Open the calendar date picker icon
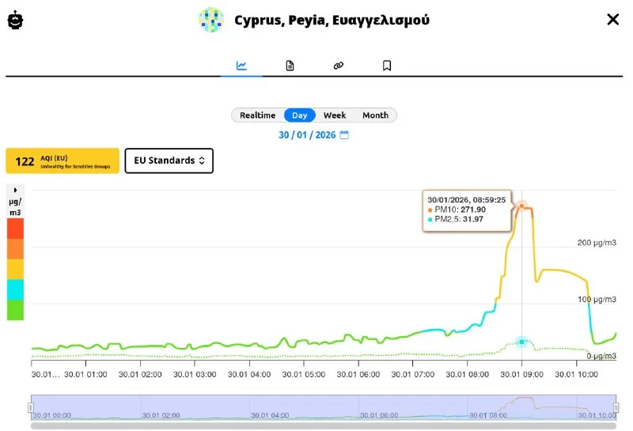The image size is (633, 431). click(344, 135)
